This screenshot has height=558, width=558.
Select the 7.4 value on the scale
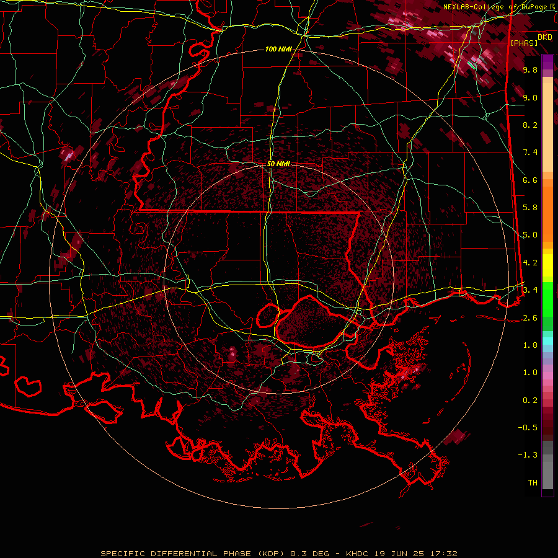(530, 153)
